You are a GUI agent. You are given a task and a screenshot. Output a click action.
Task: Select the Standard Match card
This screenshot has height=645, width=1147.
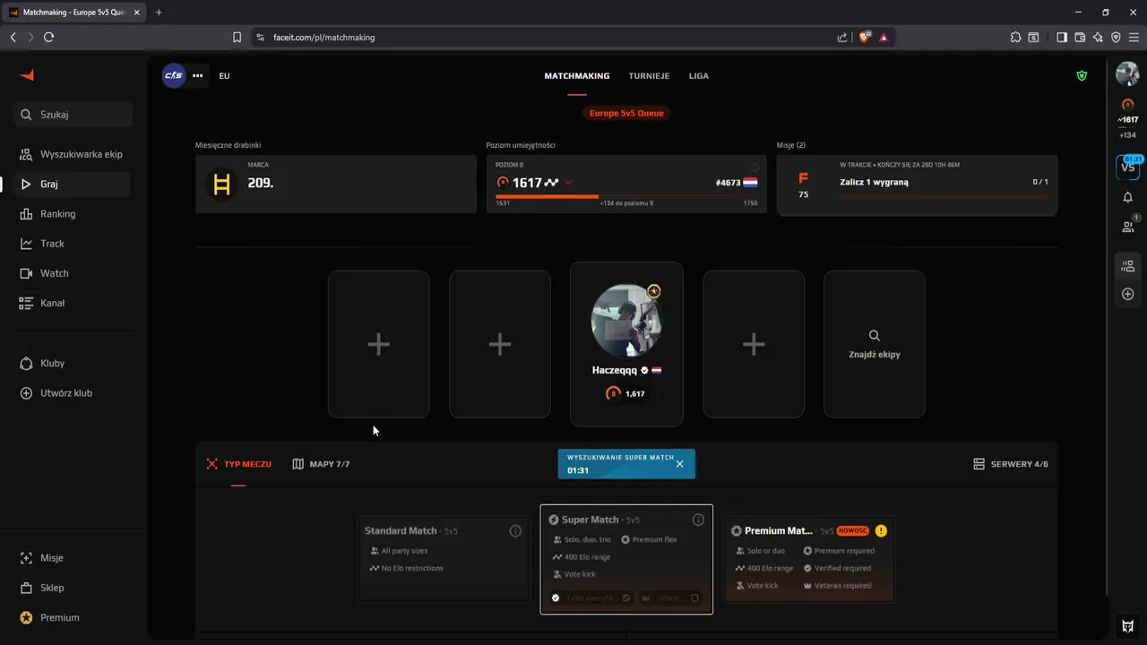tap(444, 560)
